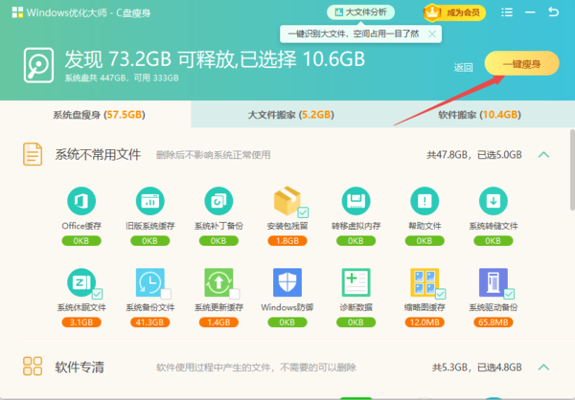Select the 系统转储文件 icon

tap(493, 202)
